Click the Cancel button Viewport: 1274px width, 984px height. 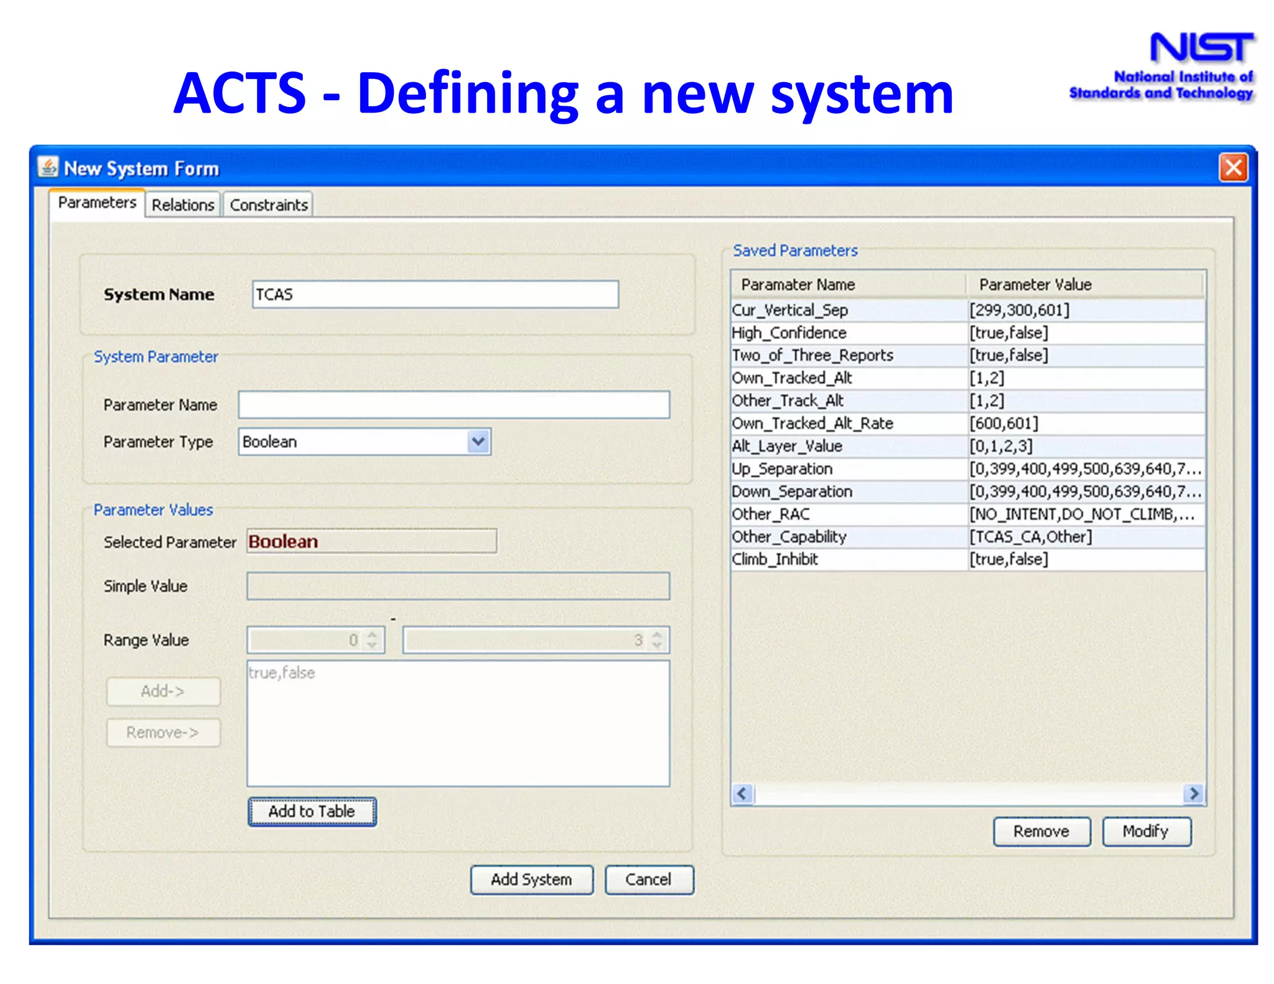pos(649,880)
